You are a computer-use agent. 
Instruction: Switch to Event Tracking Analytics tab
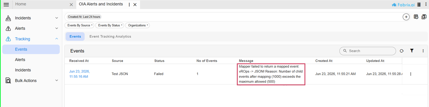(110, 37)
